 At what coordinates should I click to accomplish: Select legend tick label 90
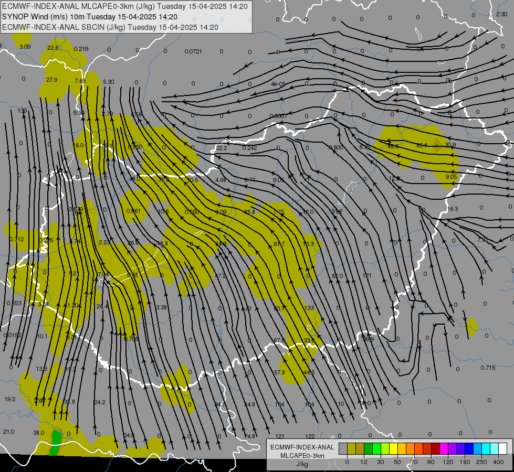tap(431, 462)
